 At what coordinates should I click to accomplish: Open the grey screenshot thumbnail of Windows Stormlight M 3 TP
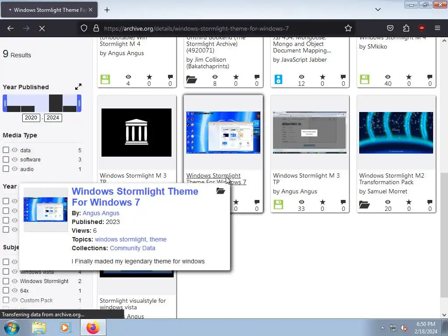pyautogui.click(x=310, y=132)
